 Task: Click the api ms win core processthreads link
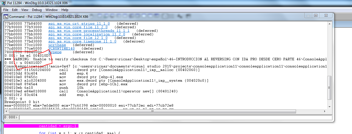(89, 31)
